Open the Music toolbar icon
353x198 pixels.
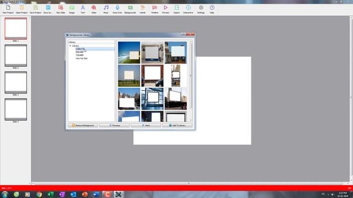[106, 9]
